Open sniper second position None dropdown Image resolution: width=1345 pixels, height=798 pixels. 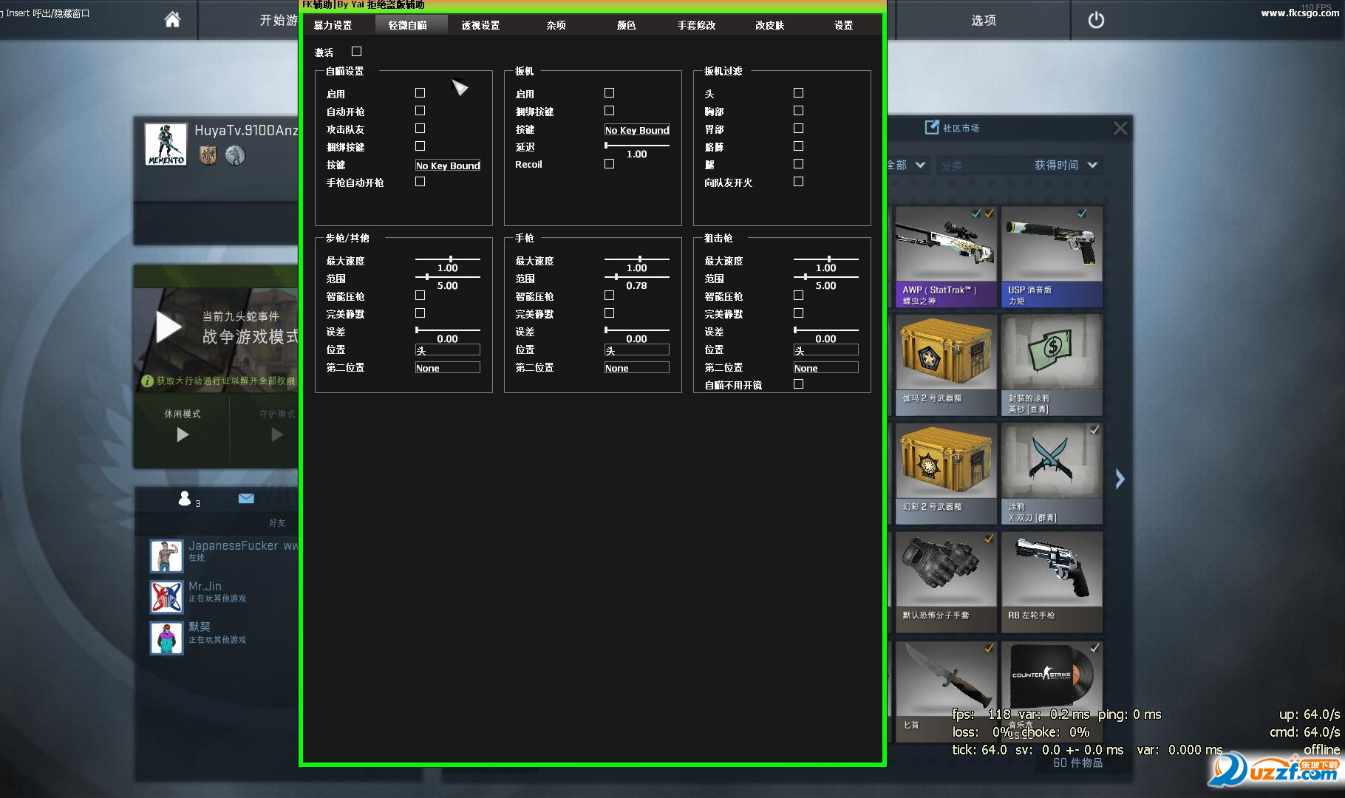point(826,368)
